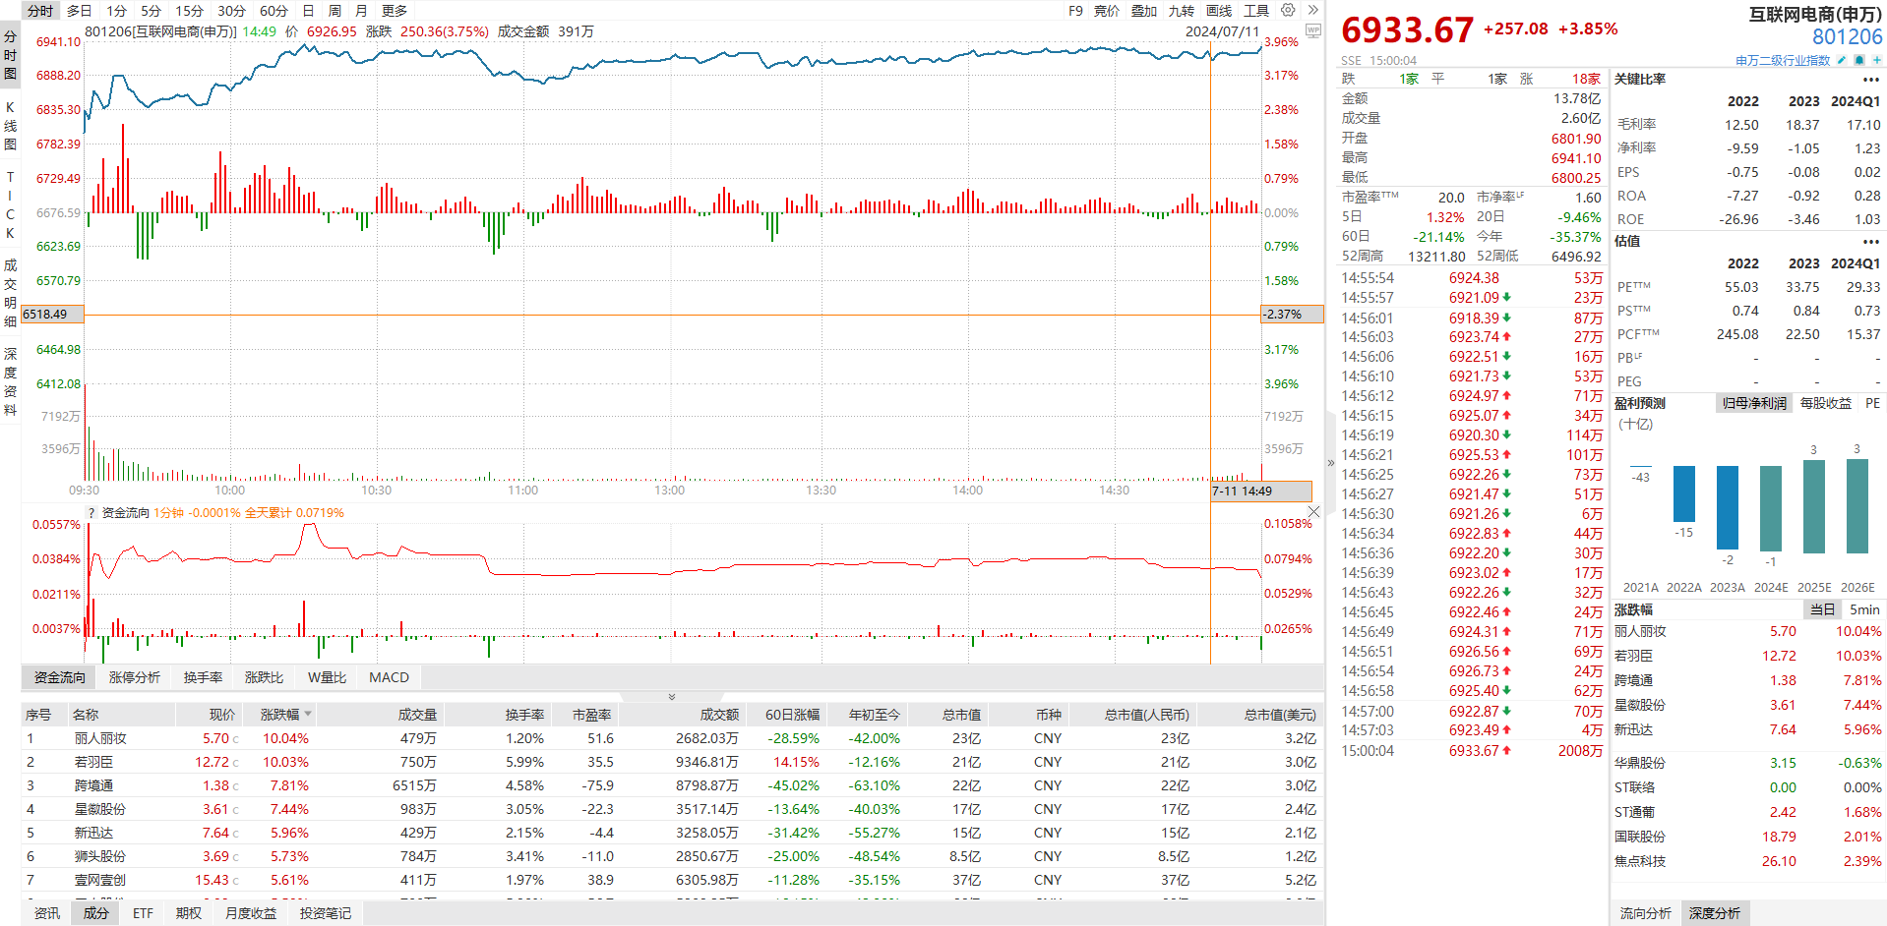Open the 资金流向 help question-mark icon
The height and width of the screenshot is (926, 1887).
click(91, 512)
